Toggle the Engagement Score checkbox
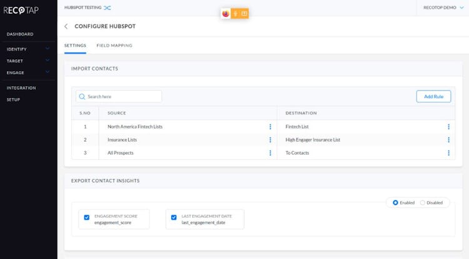469x259 pixels. [x=87, y=217]
